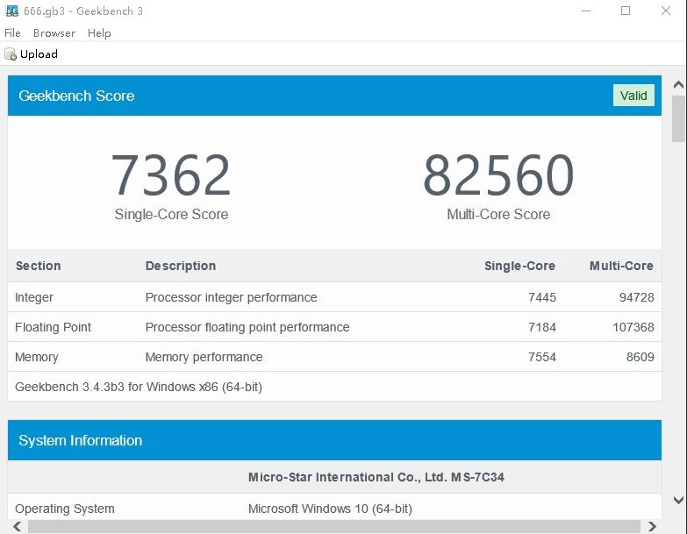
Task: Click the Single-Core column header
Action: (519, 266)
